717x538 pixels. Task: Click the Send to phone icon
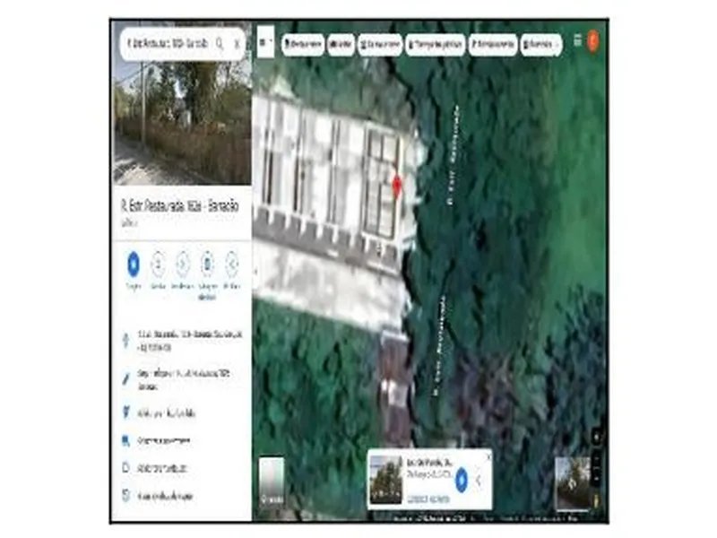(x=208, y=265)
